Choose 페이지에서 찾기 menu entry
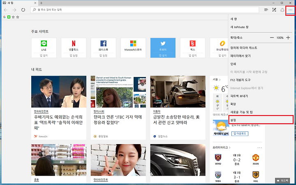Viewport: 296px width, 185px height. coord(261,56)
